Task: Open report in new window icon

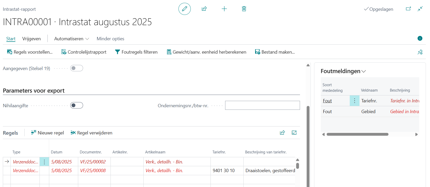Action: click(x=408, y=9)
